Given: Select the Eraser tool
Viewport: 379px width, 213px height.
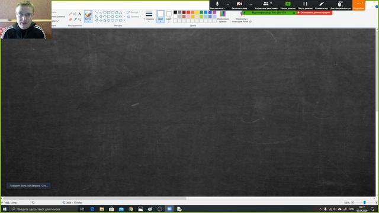Looking at the screenshot, I should coord(70,20).
